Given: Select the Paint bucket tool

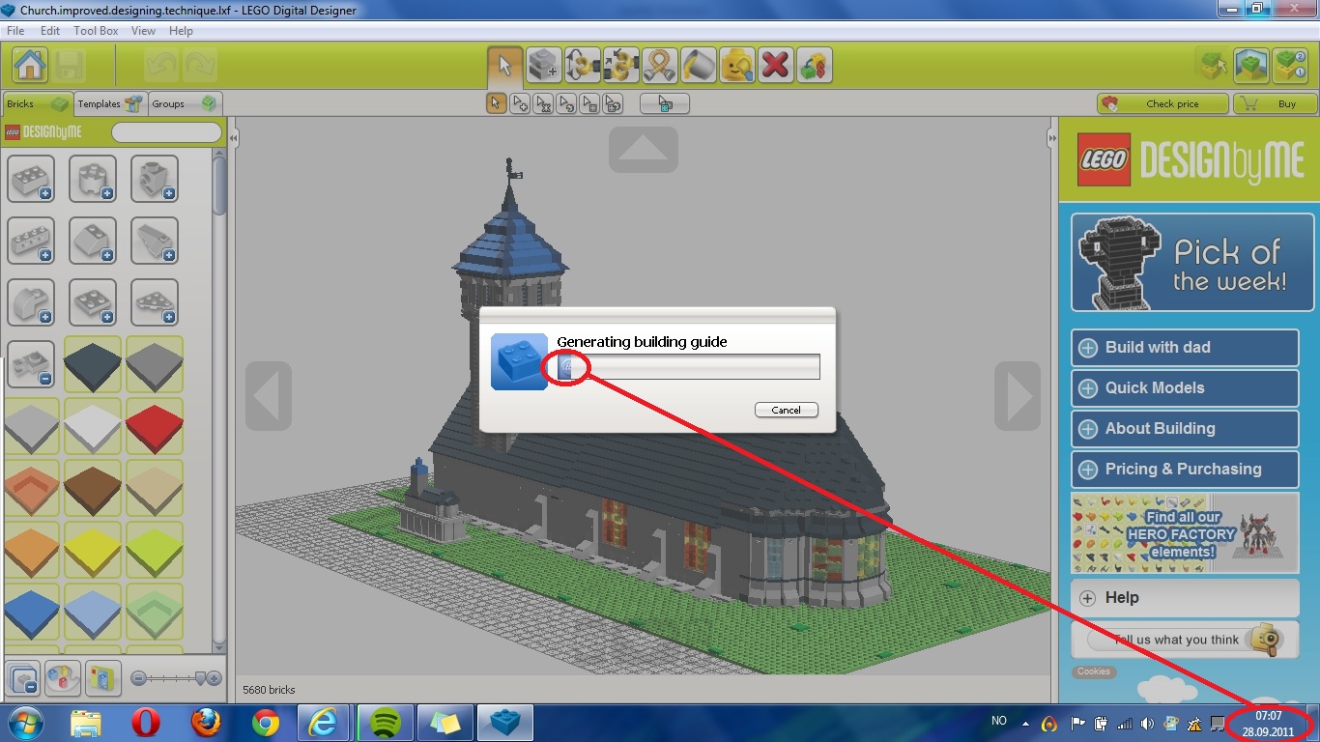Looking at the screenshot, I should click(699, 65).
